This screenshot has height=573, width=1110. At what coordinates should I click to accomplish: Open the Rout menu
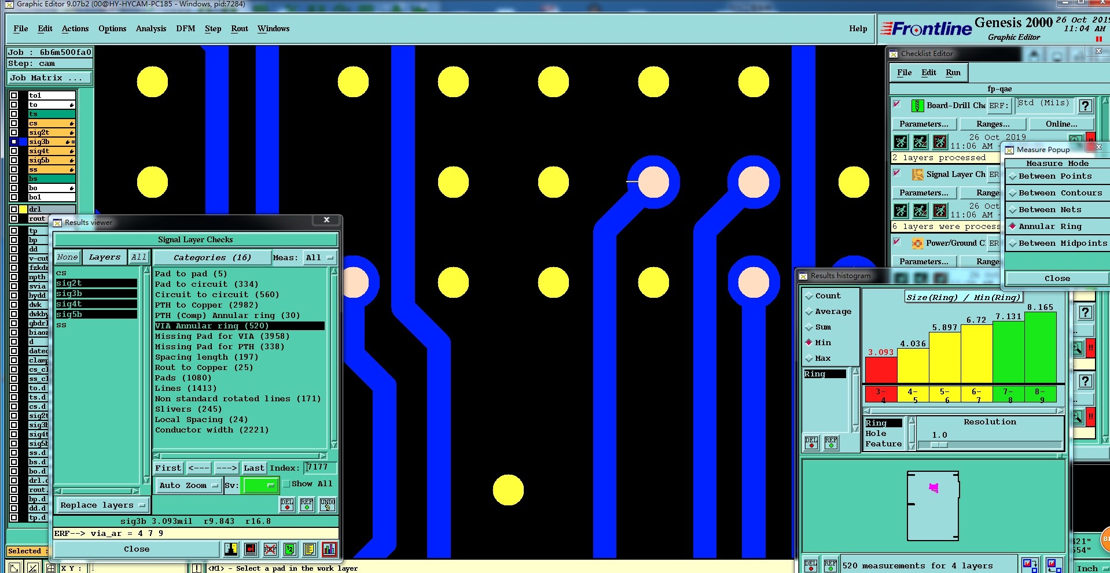tap(240, 29)
